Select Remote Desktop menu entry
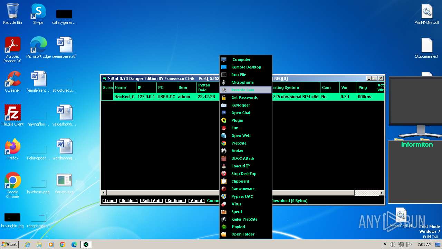Viewport: 442px width, 249px height. coord(246,67)
